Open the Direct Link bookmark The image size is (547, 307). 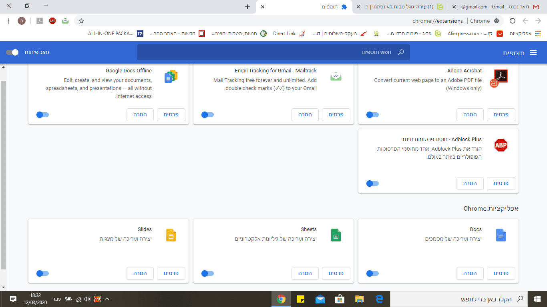pos(289,34)
